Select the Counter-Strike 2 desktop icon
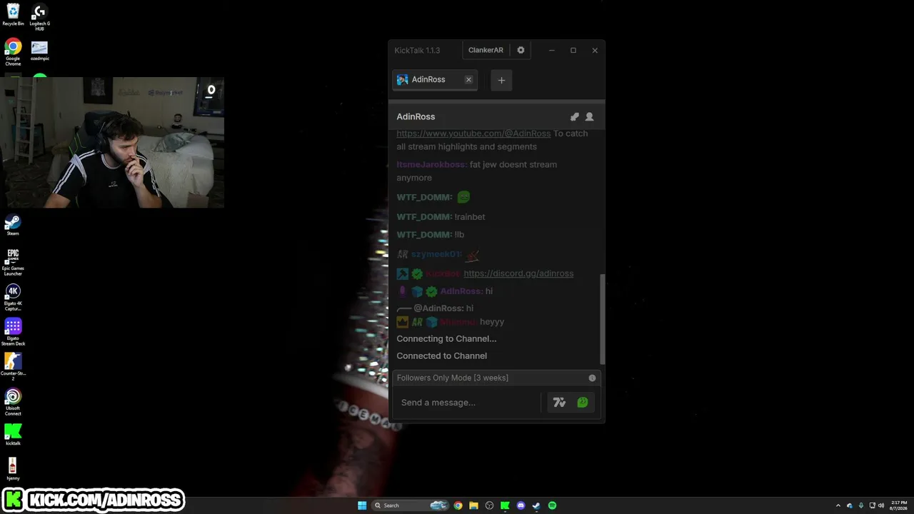914x514 pixels. pyautogui.click(x=13, y=367)
